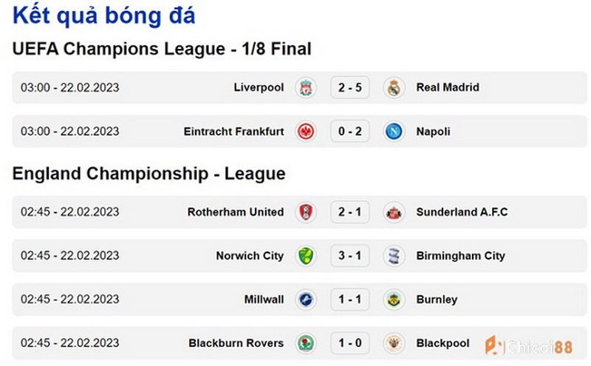
Task: Click the Sunderland A.F.C badge
Action: click(x=394, y=212)
